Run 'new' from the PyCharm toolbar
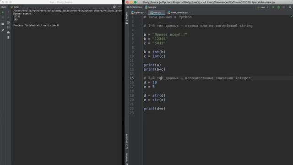 tap(273, 7)
